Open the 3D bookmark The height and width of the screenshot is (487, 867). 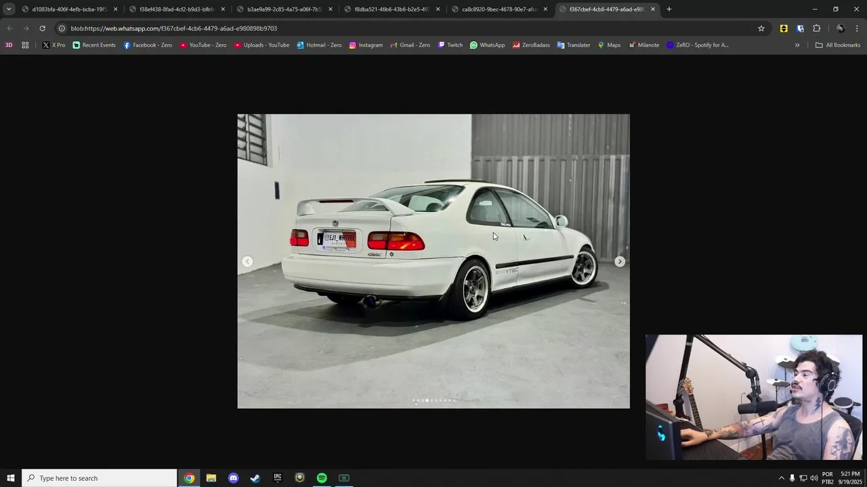[x=9, y=45]
